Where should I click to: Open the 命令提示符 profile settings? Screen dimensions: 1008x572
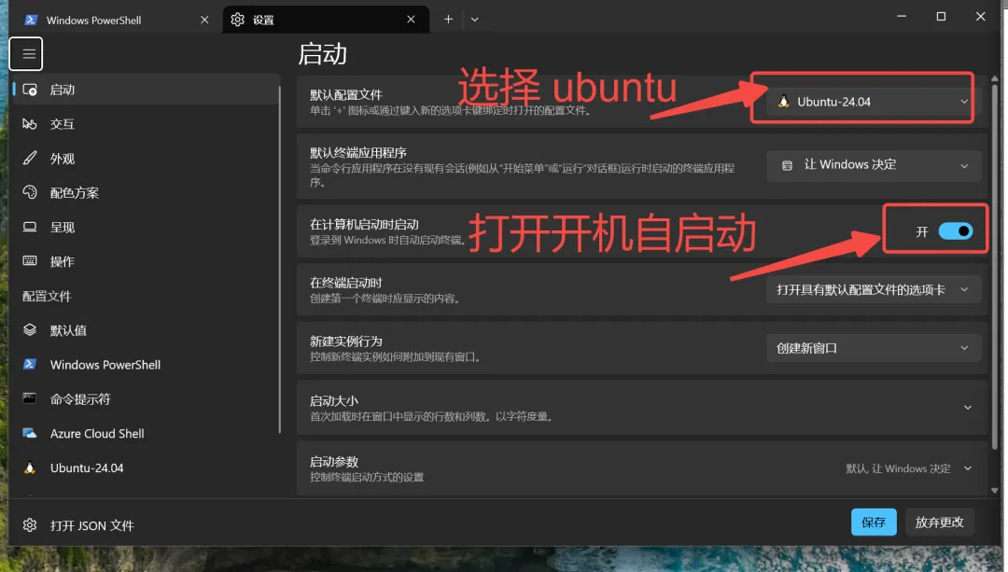tap(146, 398)
